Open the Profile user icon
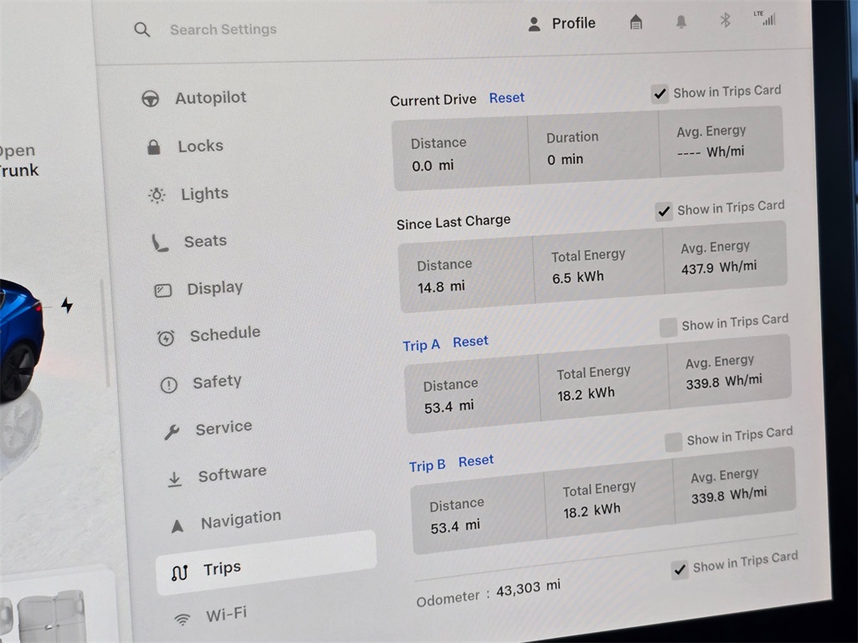858x643 pixels. click(534, 24)
